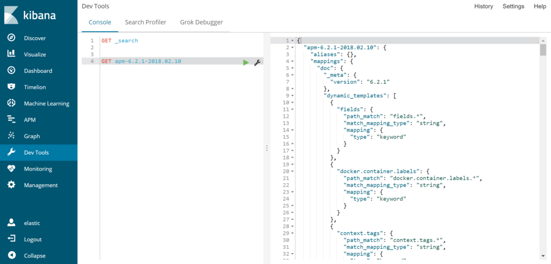Collapse fold arrow on output line 2

tap(292, 47)
